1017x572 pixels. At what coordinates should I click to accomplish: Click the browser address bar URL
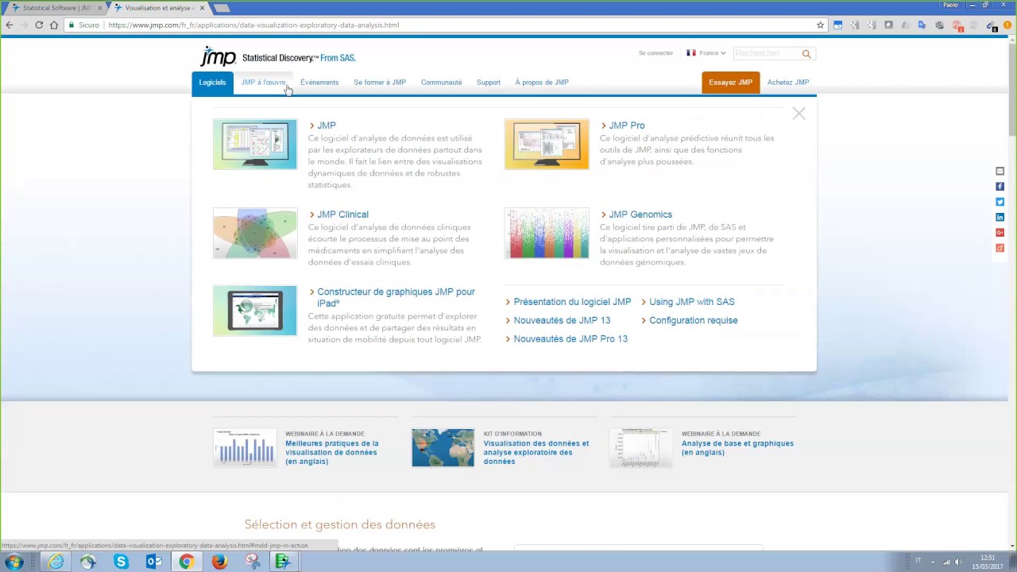pos(254,25)
